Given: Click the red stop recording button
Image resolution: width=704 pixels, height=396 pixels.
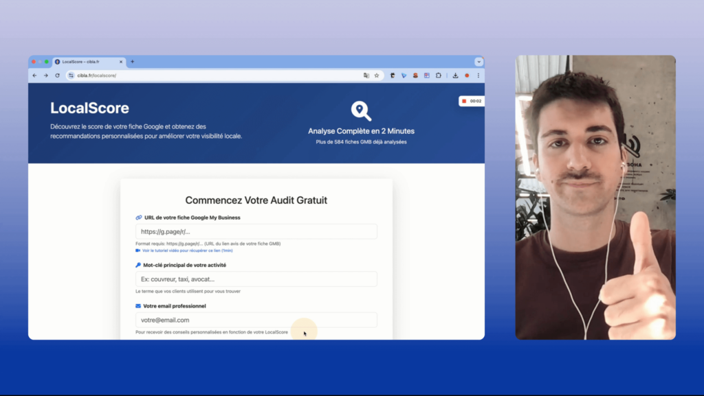Looking at the screenshot, I should pos(464,101).
